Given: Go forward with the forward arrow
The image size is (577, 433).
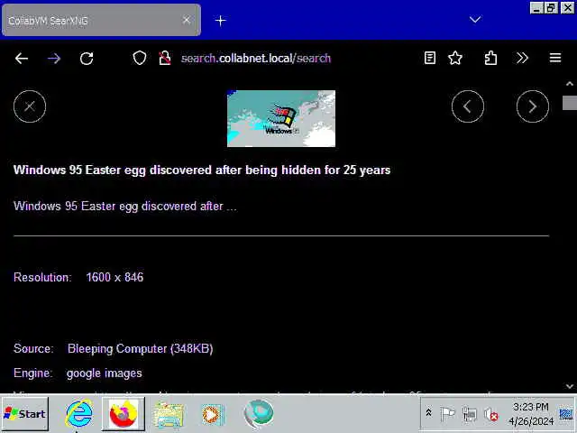Looking at the screenshot, I should click(x=54, y=58).
